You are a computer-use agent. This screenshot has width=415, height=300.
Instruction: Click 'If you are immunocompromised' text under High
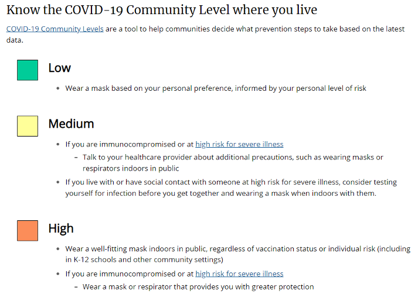(129, 274)
